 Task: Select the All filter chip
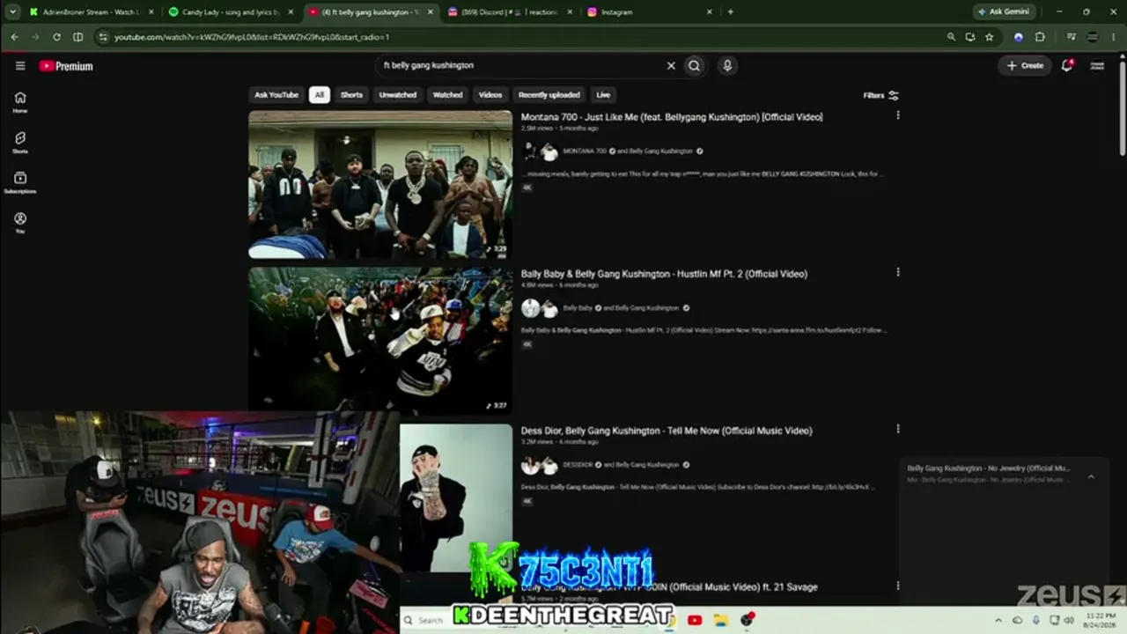[x=320, y=95]
